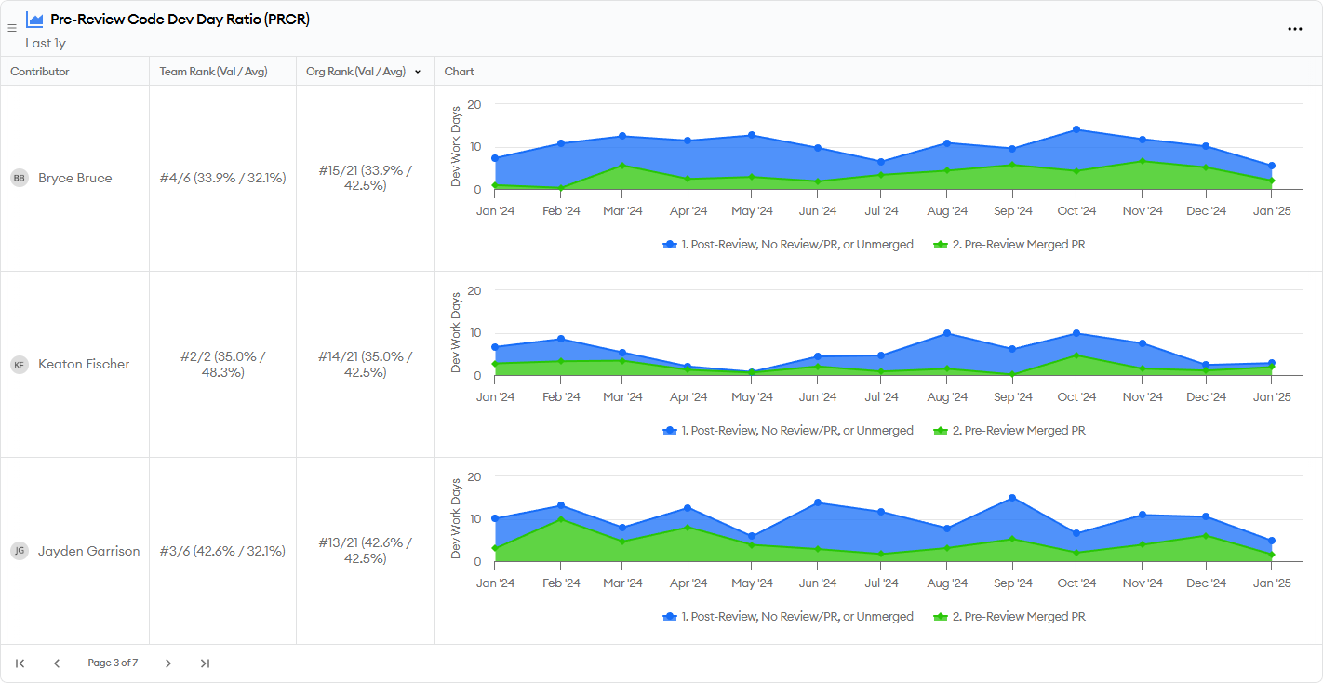1323x683 pixels.
Task: Go to the previous page
Action: pyautogui.click(x=57, y=663)
